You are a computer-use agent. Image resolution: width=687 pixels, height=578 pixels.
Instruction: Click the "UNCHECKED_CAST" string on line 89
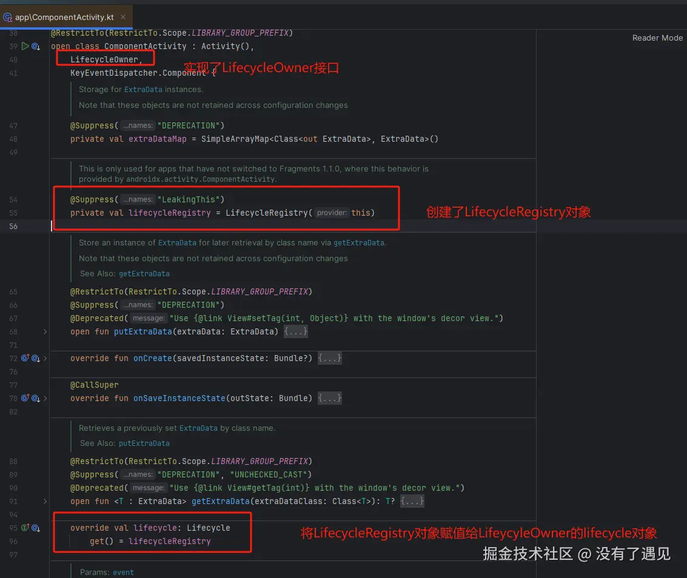click(x=268, y=474)
